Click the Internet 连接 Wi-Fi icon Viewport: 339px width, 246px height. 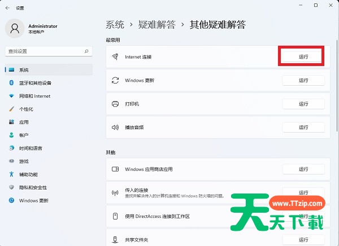[115, 57]
